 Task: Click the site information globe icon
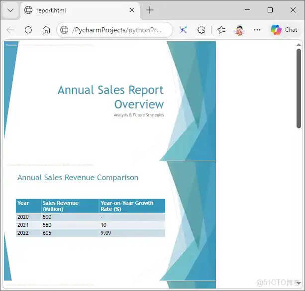[x=64, y=30]
